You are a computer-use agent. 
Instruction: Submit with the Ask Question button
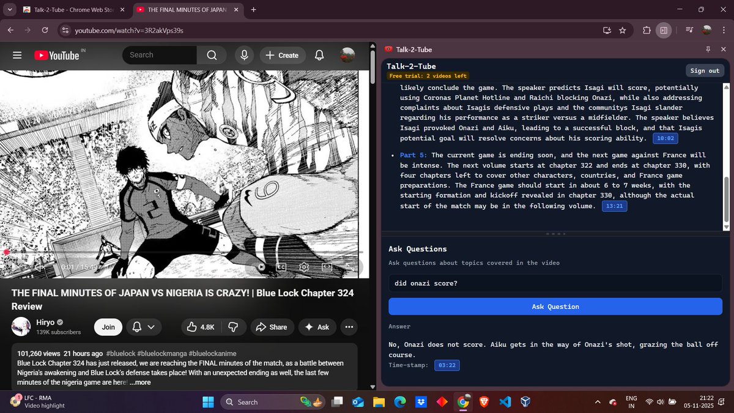tap(555, 307)
